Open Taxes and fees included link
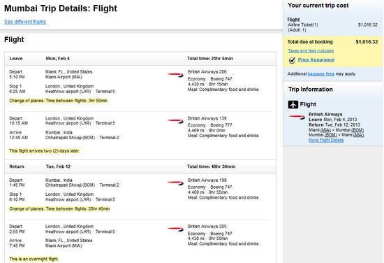The width and height of the screenshot is (384, 263). pos(311,51)
